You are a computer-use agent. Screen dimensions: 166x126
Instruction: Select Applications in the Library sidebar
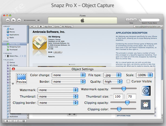pyautogui.click(x=14, y=35)
